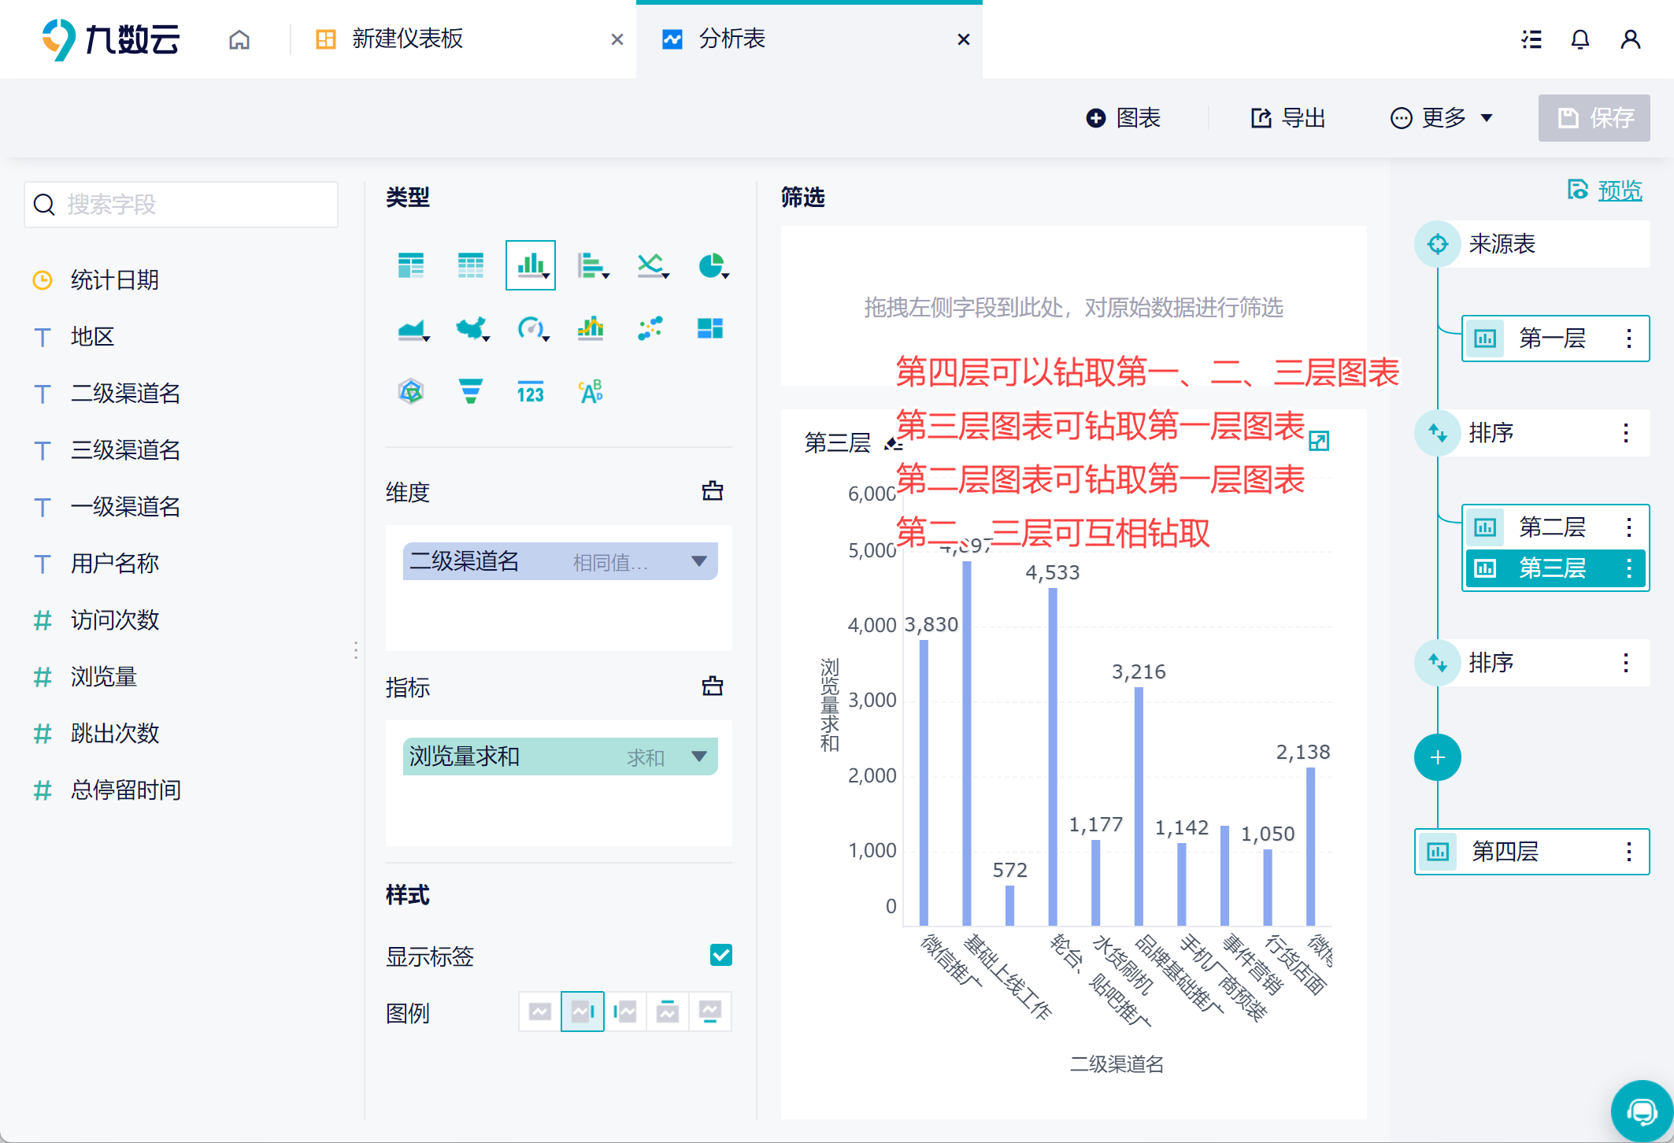The image size is (1674, 1143).
Task: Pick the KPI number card icon
Action: coord(530,391)
